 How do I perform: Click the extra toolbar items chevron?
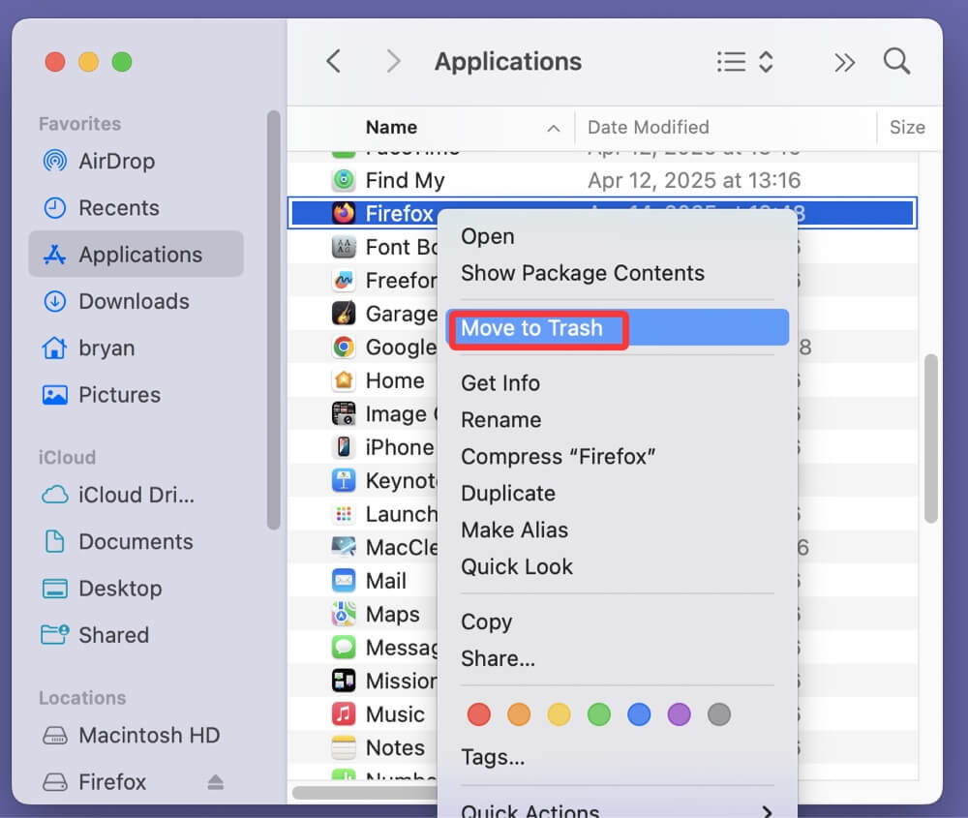844,61
